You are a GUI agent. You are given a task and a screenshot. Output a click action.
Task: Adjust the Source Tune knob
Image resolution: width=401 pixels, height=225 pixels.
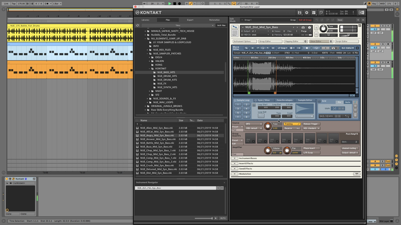pyautogui.click(x=268, y=126)
